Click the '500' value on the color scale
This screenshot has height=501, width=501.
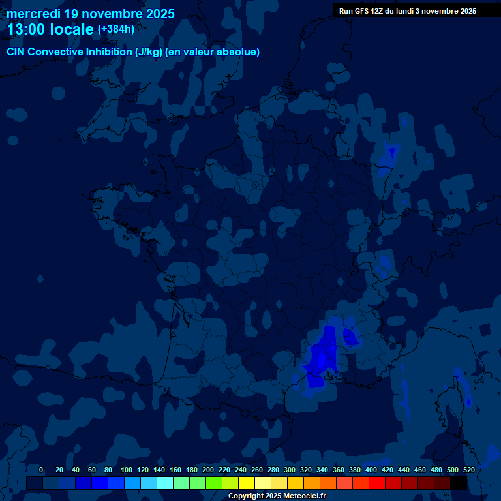452,470
